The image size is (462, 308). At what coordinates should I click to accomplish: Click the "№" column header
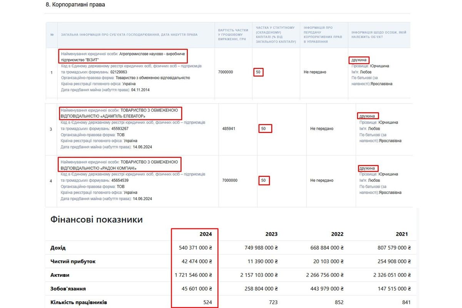click(52, 35)
